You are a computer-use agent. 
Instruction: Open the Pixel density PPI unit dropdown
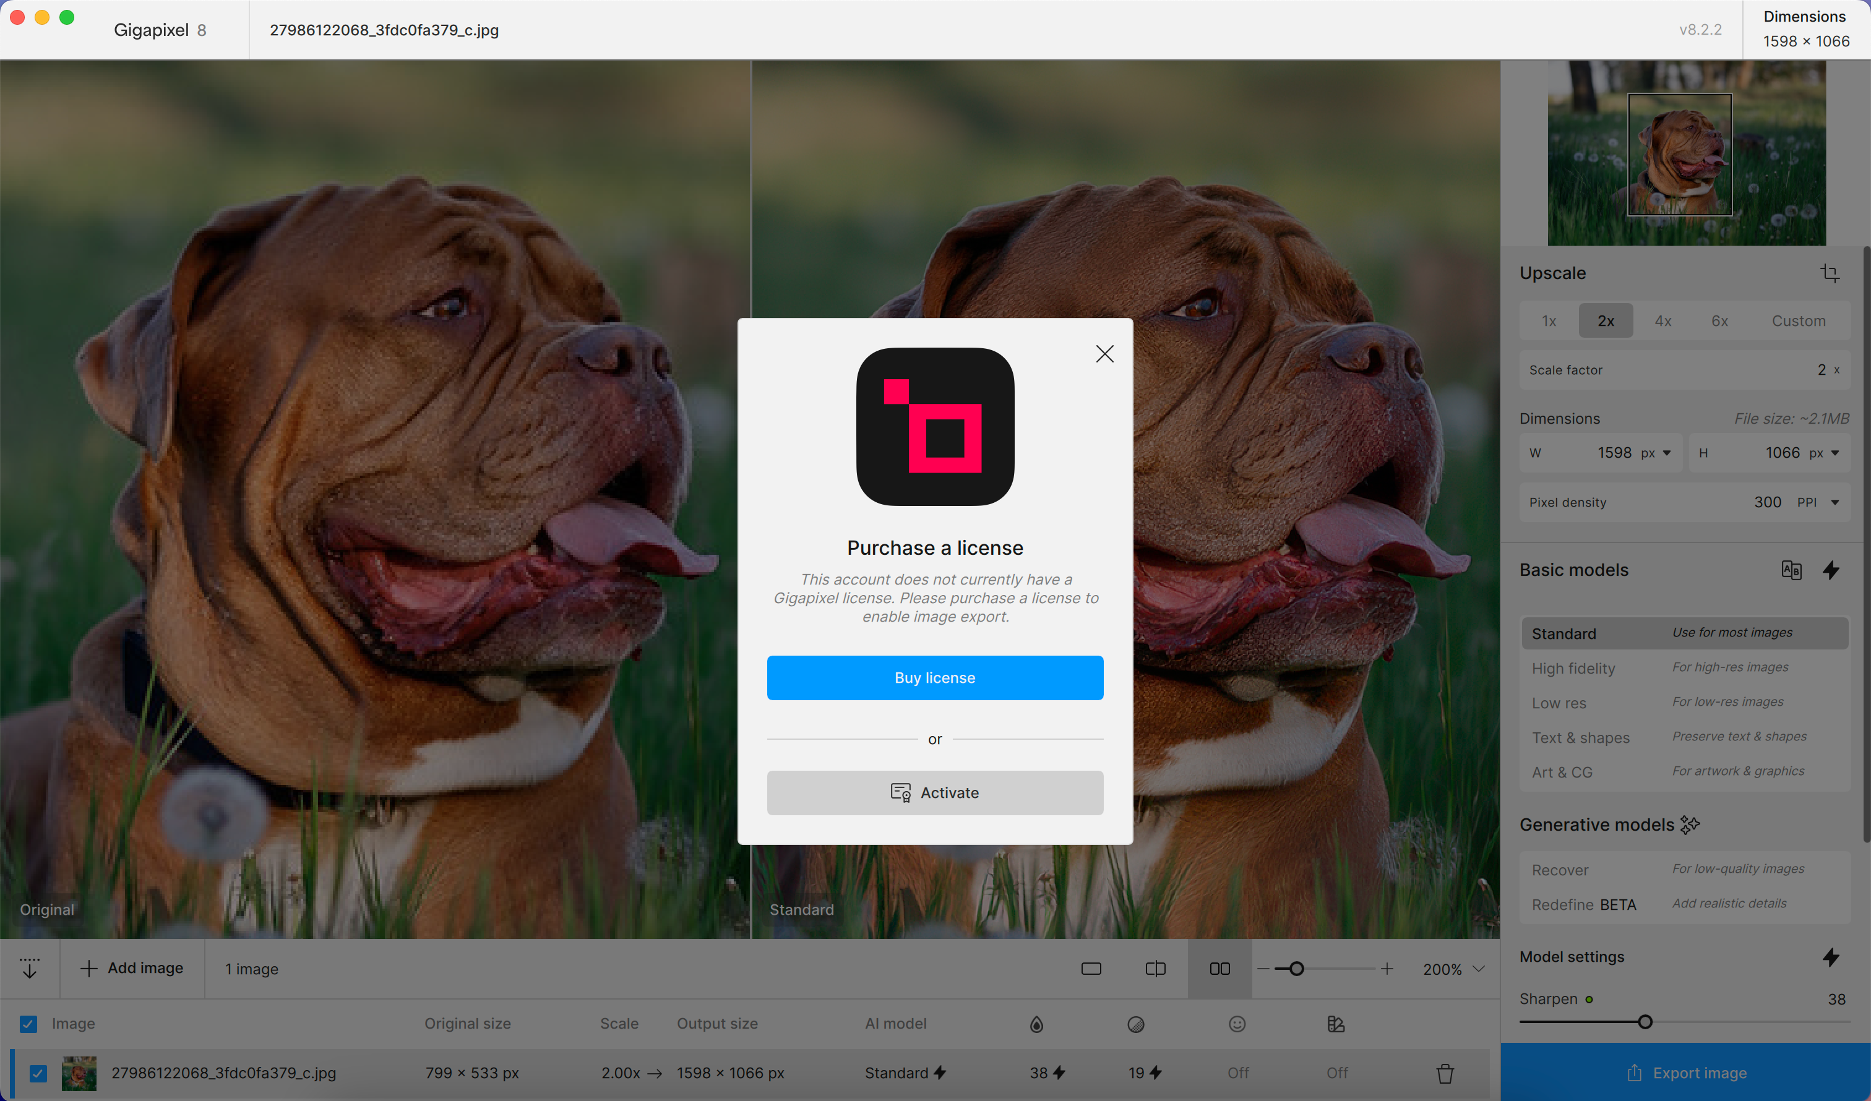1834,503
